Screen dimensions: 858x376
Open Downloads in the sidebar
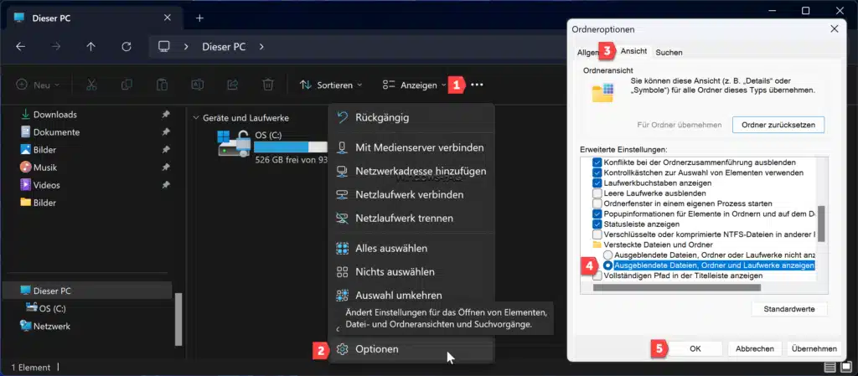[x=54, y=115]
